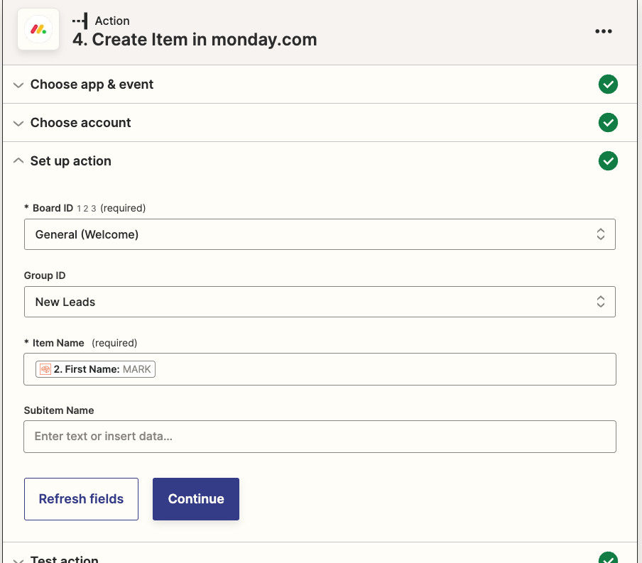Open the Group ID dropdown
Image resolution: width=642 pixels, height=563 pixels.
pyautogui.click(x=320, y=301)
